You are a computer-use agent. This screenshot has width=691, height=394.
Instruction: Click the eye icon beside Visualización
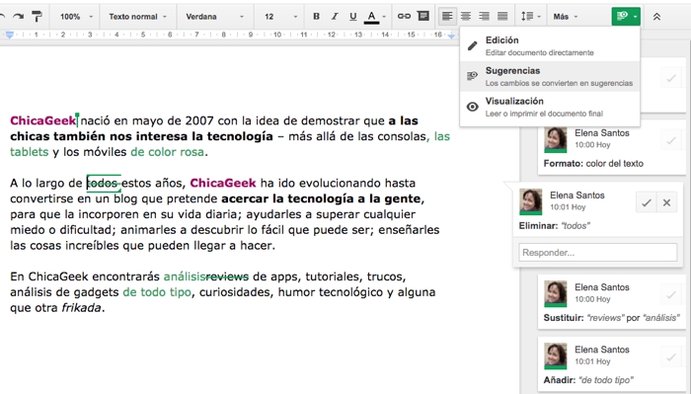coord(473,107)
